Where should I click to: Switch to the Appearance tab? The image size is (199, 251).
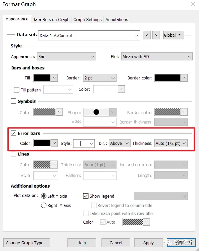pos(17,19)
